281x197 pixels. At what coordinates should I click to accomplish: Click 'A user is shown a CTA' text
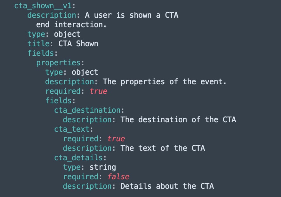[132, 16]
